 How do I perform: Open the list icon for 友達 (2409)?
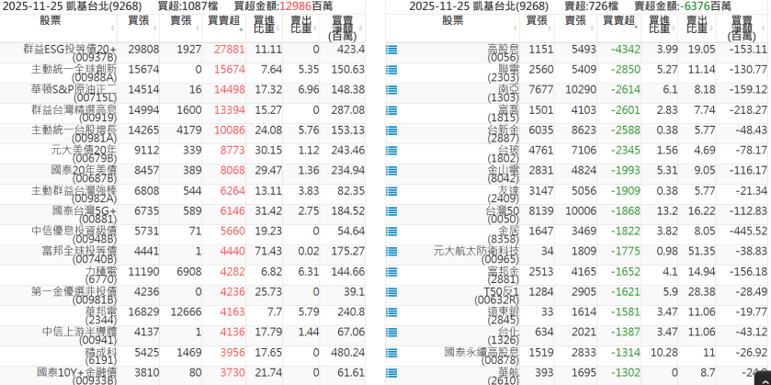click(x=391, y=191)
